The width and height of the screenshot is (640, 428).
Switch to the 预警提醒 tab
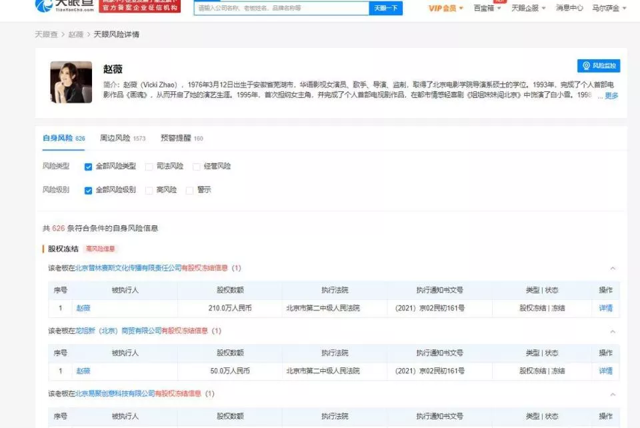[181, 138]
